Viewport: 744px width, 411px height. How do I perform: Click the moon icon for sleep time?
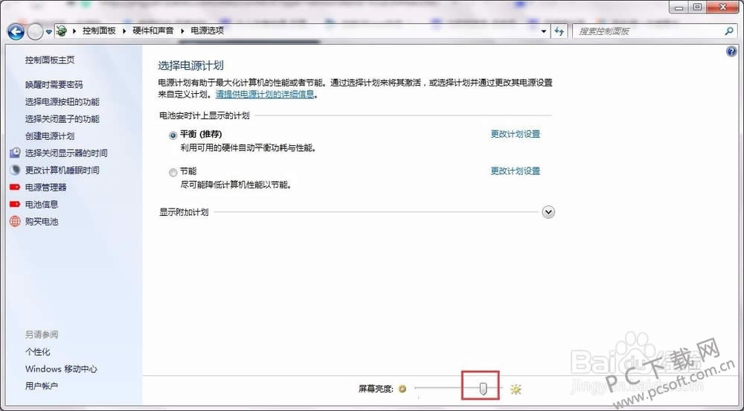pos(16,170)
